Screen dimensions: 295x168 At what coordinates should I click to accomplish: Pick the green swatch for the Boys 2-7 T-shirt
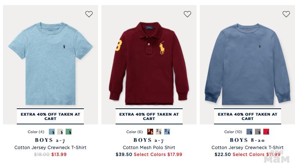(69, 132)
